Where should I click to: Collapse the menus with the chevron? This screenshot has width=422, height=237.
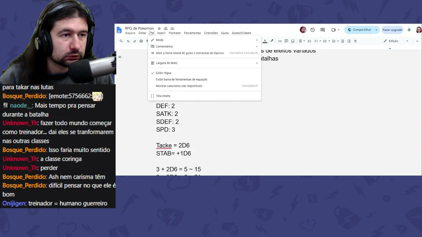(417, 41)
